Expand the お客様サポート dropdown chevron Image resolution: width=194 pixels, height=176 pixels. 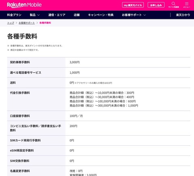tap(145, 15)
